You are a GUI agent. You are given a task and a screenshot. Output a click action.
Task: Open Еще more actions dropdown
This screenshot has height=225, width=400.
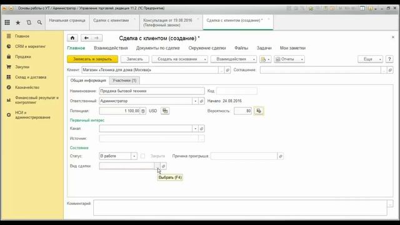(x=370, y=59)
